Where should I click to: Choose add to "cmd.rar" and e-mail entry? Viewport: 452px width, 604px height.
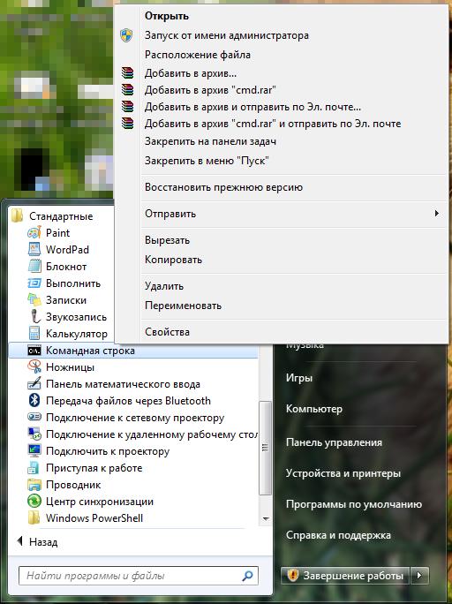pos(273,124)
